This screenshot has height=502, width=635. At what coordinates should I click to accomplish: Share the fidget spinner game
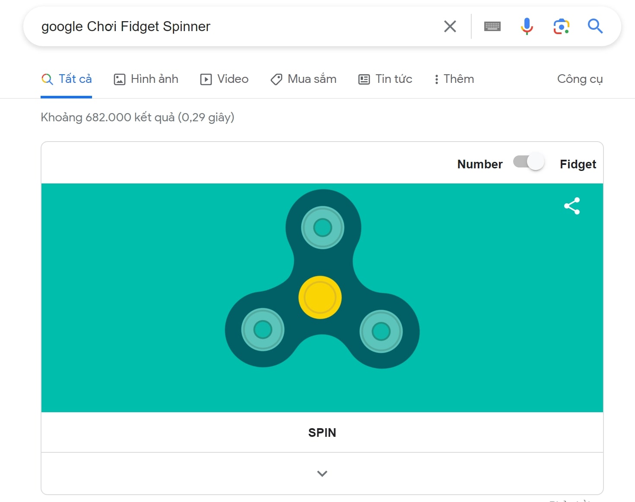pos(571,206)
